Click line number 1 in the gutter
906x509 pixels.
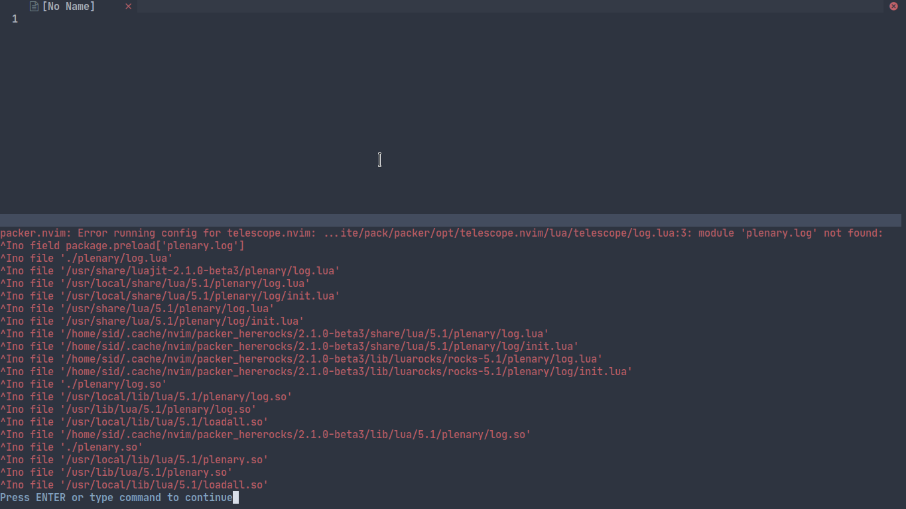(x=15, y=19)
